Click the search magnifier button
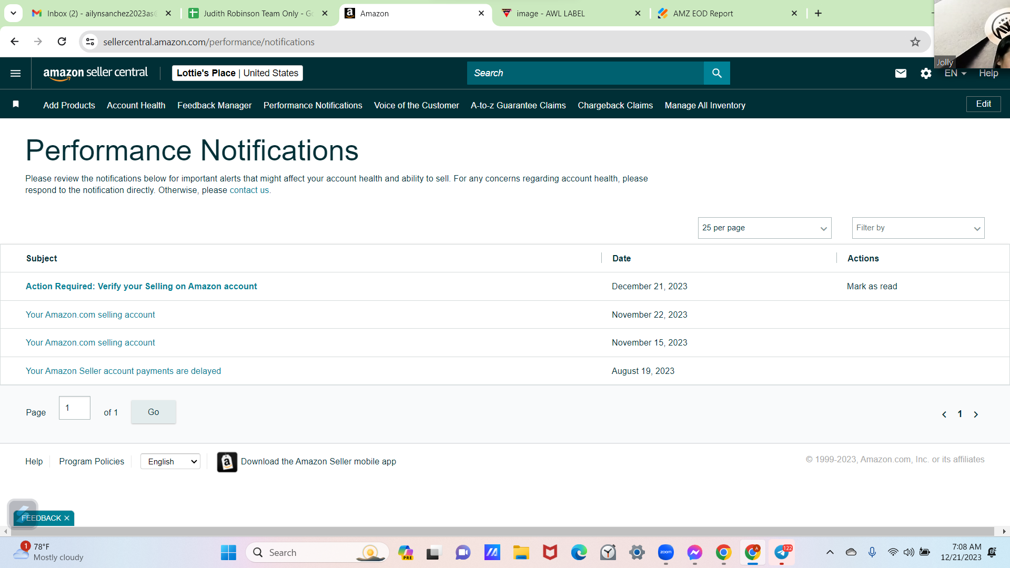The height and width of the screenshot is (568, 1010). (x=716, y=73)
